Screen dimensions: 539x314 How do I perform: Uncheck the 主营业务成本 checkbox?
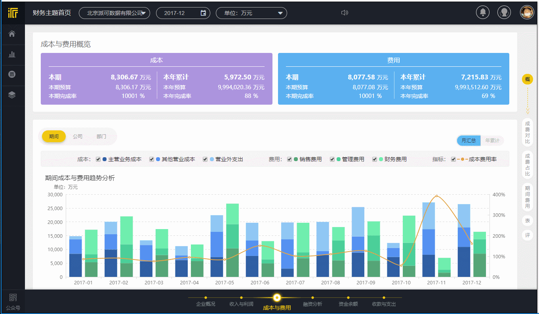pyautogui.click(x=98, y=159)
